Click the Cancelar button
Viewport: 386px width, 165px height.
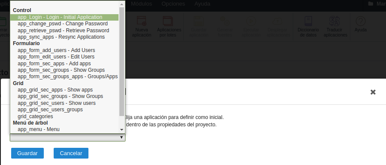coord(71,153)
